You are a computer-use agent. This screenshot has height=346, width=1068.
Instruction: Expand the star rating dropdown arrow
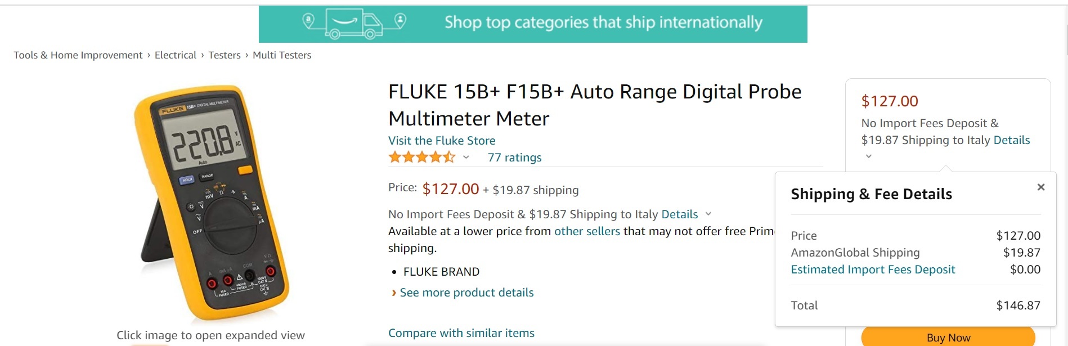tap(466, 158)
